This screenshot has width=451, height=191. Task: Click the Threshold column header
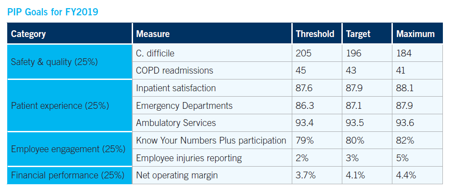315,34
